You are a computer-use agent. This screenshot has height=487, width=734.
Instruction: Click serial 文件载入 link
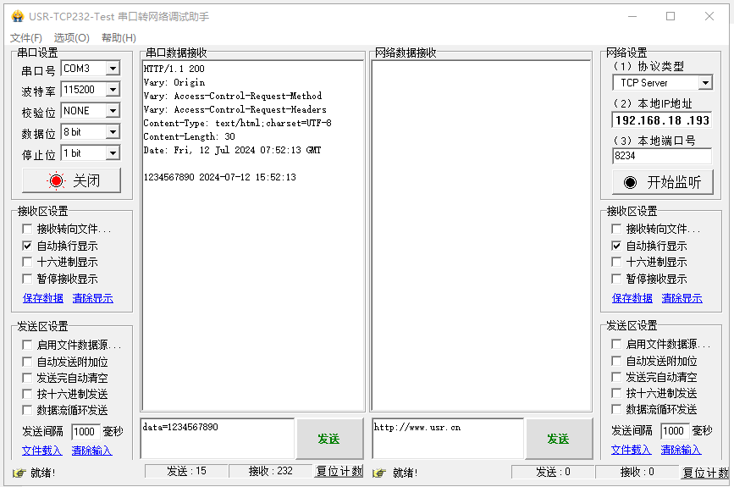pyautogui.click(x=41, y=451)
